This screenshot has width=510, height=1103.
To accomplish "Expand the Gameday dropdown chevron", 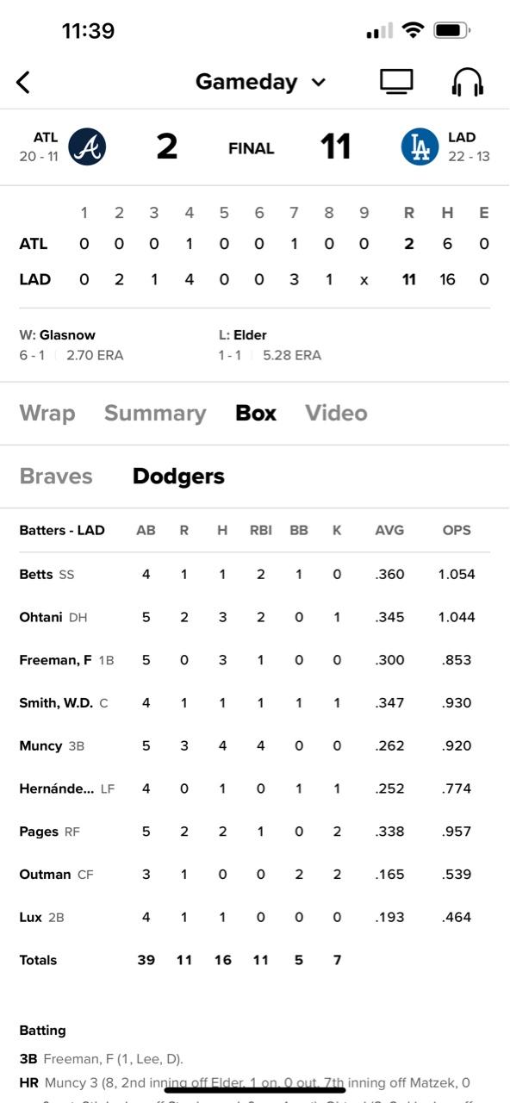I will pos(319,83).
